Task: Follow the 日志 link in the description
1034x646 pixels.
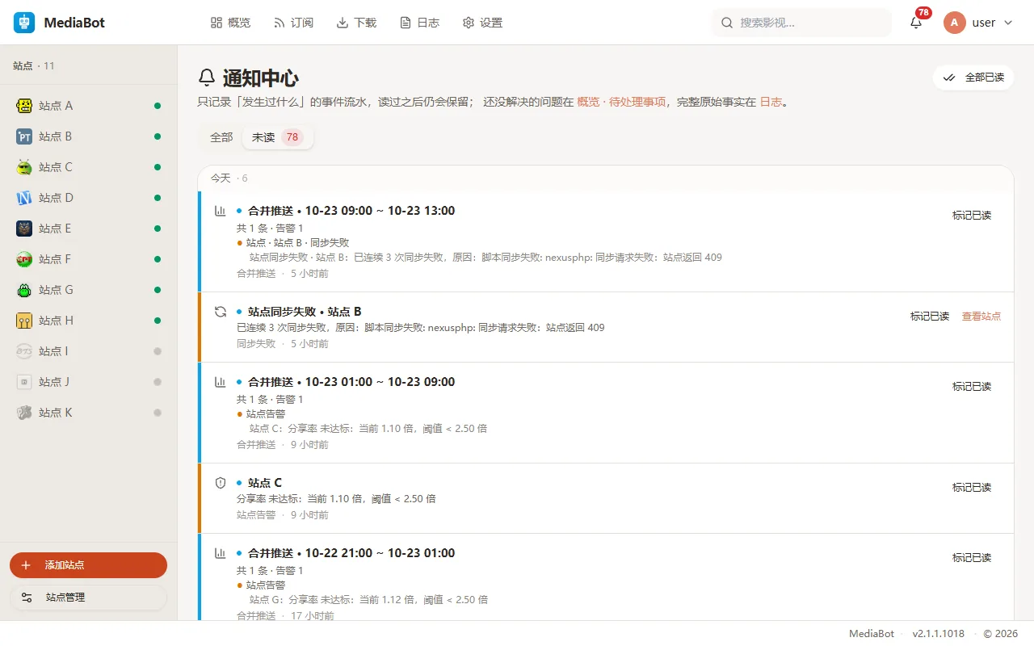Action: [x=771, y=103]
